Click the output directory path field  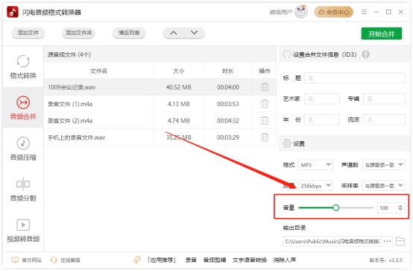tap(332, 241)
